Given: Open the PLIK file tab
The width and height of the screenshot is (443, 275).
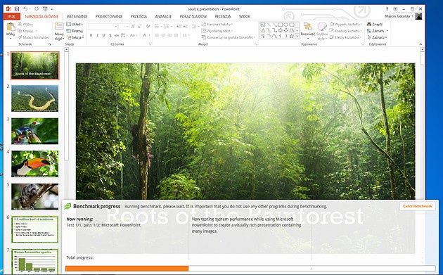Looking at the screenshot, I should coord(11,16).
